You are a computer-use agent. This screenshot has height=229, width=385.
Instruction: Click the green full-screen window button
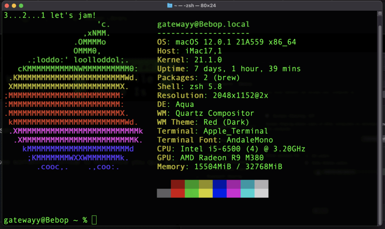coord(21,6)
